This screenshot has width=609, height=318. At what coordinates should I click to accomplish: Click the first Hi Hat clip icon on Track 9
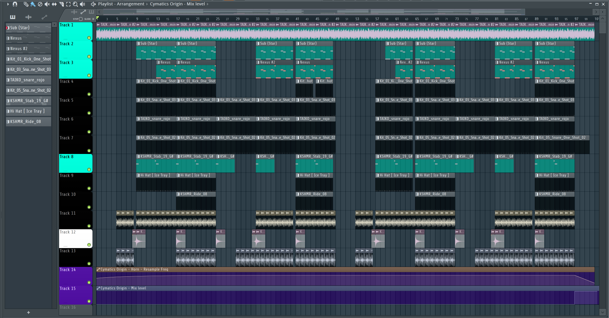[x=138, y=175]
